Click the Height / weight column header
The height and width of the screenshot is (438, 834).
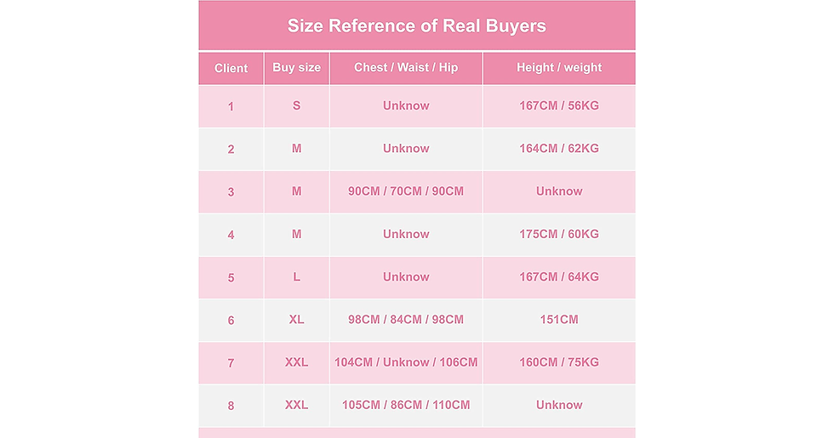point(559,68)
